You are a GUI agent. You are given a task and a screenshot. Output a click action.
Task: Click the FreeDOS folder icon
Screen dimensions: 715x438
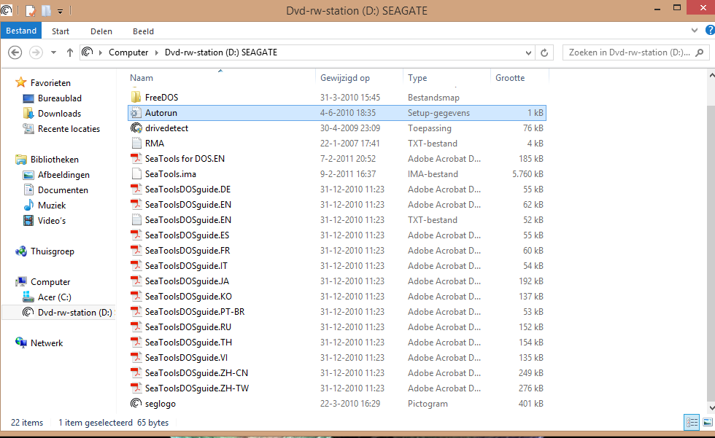coord(136,97)
